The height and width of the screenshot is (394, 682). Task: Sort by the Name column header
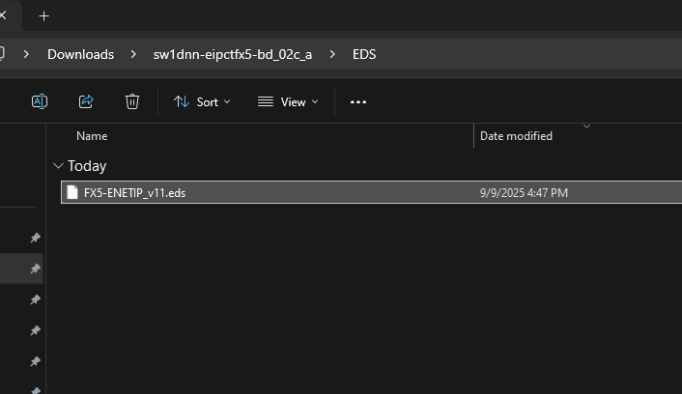tap(92, 136)
